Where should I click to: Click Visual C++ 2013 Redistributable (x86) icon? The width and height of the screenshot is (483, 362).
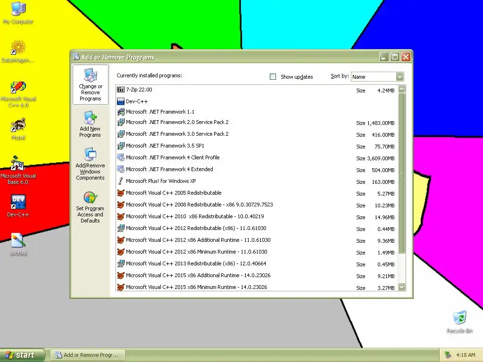pyautogui.click(x=121, y=264)
